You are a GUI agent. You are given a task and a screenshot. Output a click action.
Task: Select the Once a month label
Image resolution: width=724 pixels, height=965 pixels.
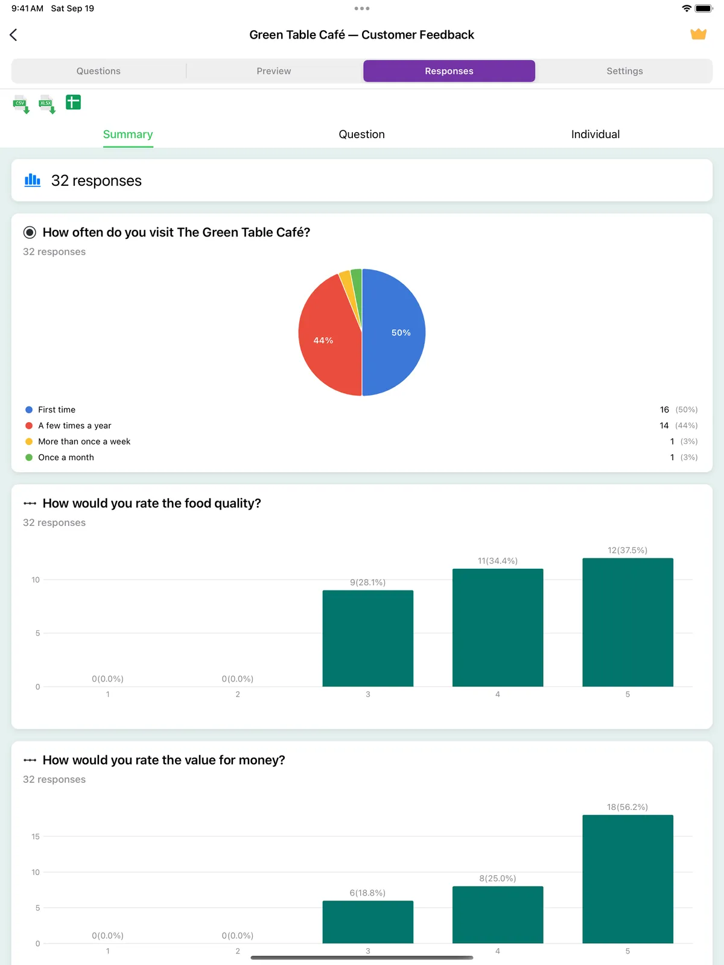click(66, 458)
